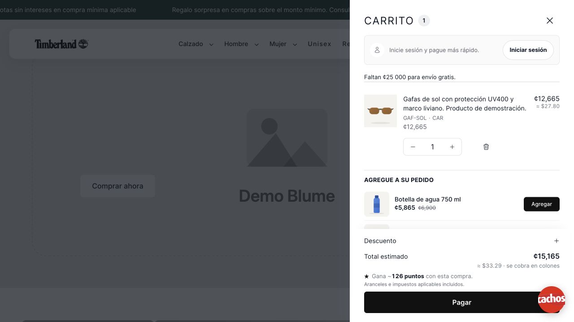Click the crossed-out '₡6,900' price

(427, 208)
